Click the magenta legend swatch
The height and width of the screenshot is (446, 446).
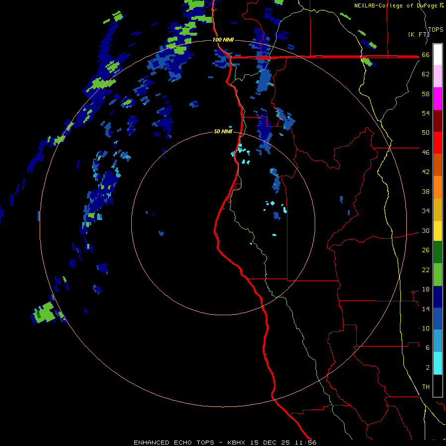click(x=438, y=99)
